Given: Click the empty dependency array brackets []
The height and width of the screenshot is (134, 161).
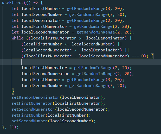Looking at the screenshot, I should pyautogui.click(x=12, y=127).
